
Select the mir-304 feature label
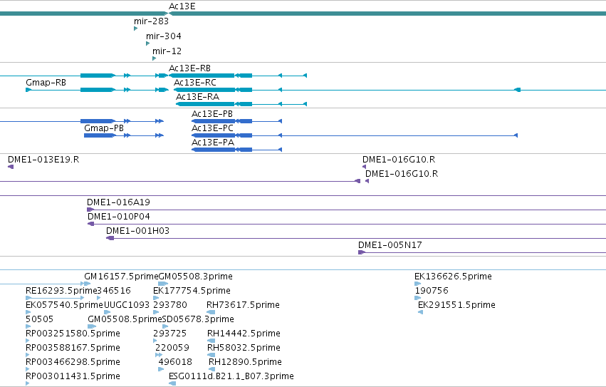click(164, 36)
